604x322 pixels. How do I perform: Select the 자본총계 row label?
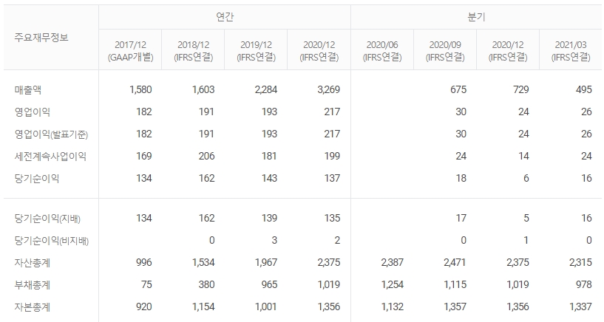click(x=33, y=307)
